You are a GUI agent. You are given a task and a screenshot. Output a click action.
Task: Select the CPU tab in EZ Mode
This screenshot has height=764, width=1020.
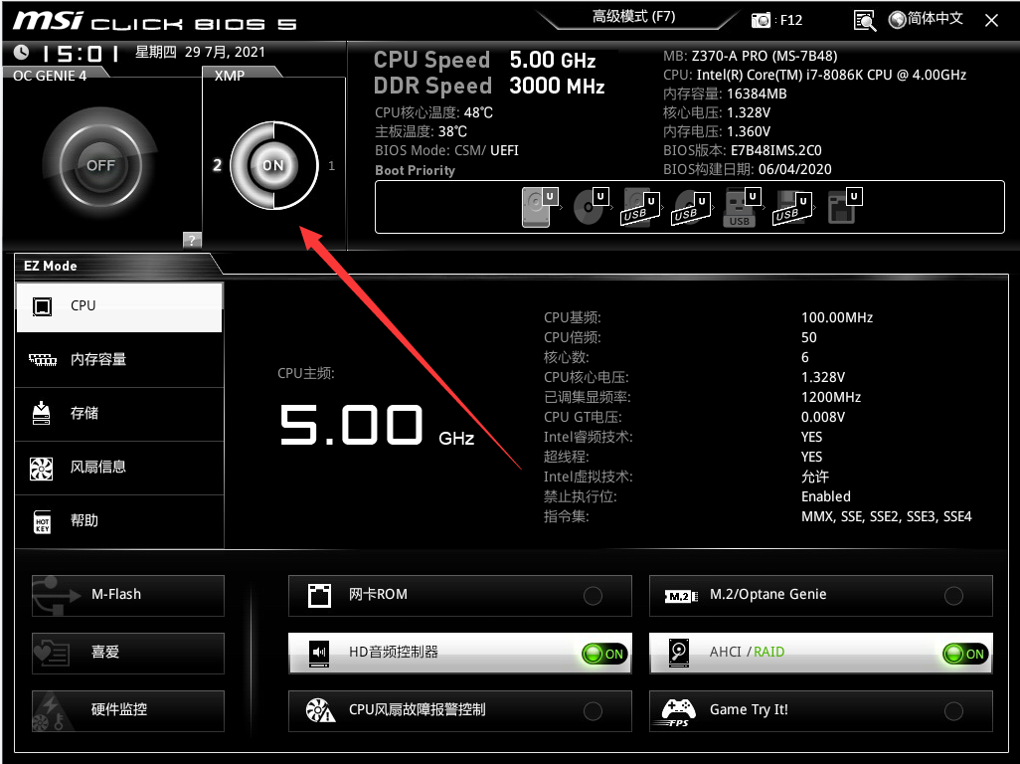119,306
